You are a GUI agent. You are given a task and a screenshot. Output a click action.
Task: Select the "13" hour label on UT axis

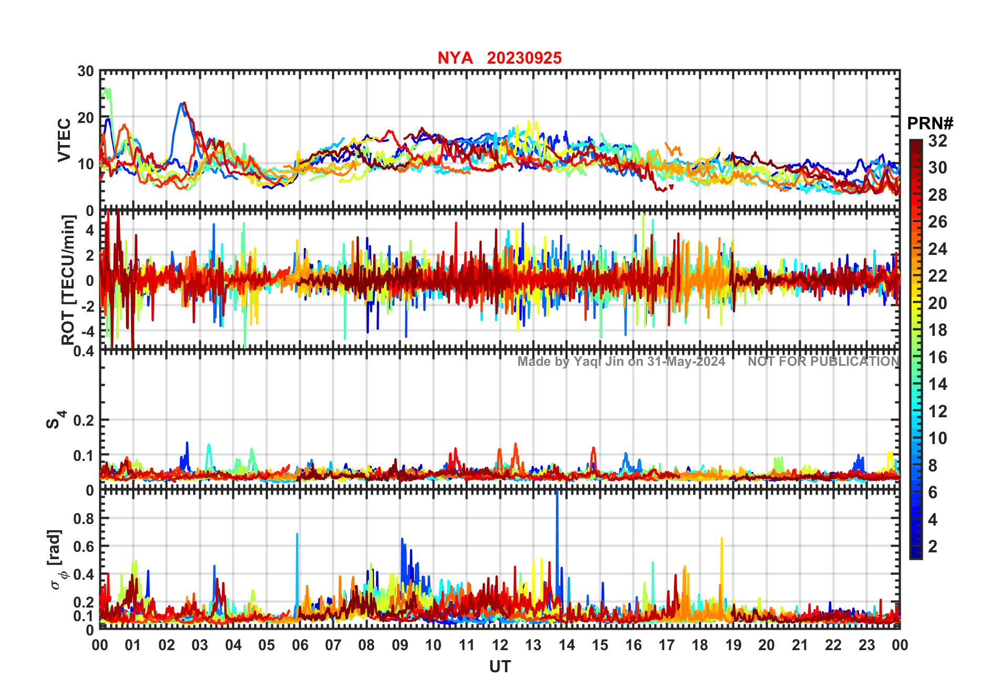[533, 645]
